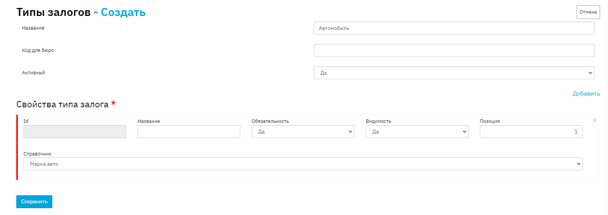Save the form with Сохранить

34,202
